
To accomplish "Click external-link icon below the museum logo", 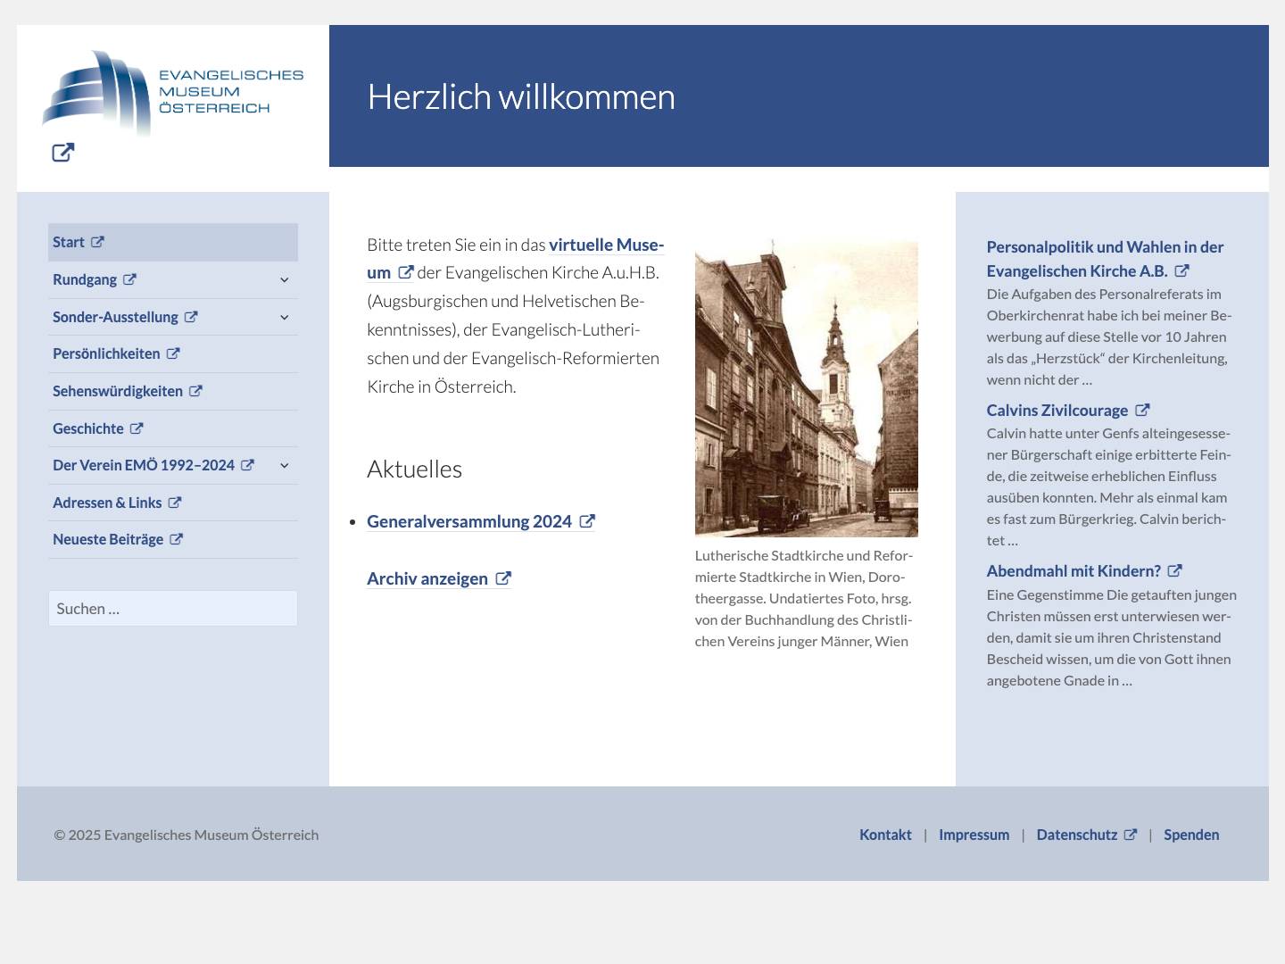I will click(62, 153).
